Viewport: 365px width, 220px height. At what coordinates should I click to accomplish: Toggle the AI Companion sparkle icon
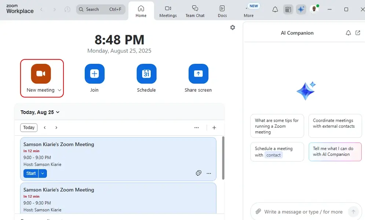coord(301,10)
